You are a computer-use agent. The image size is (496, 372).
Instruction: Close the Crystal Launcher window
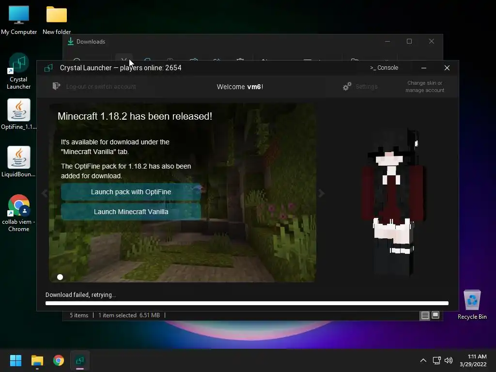[447, 68]
